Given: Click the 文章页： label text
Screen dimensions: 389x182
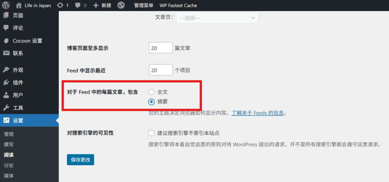Looking at the screenshot, I should coord(164,17).
